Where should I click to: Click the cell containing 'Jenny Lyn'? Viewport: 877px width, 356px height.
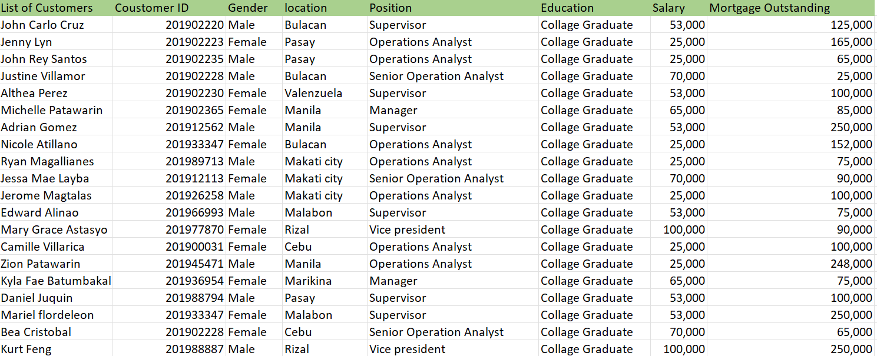pyautogui.click(x=56, y=42)
